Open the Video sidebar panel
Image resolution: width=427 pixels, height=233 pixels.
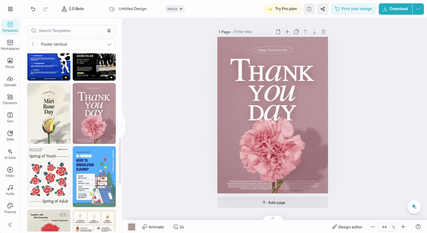click(10, 172)
